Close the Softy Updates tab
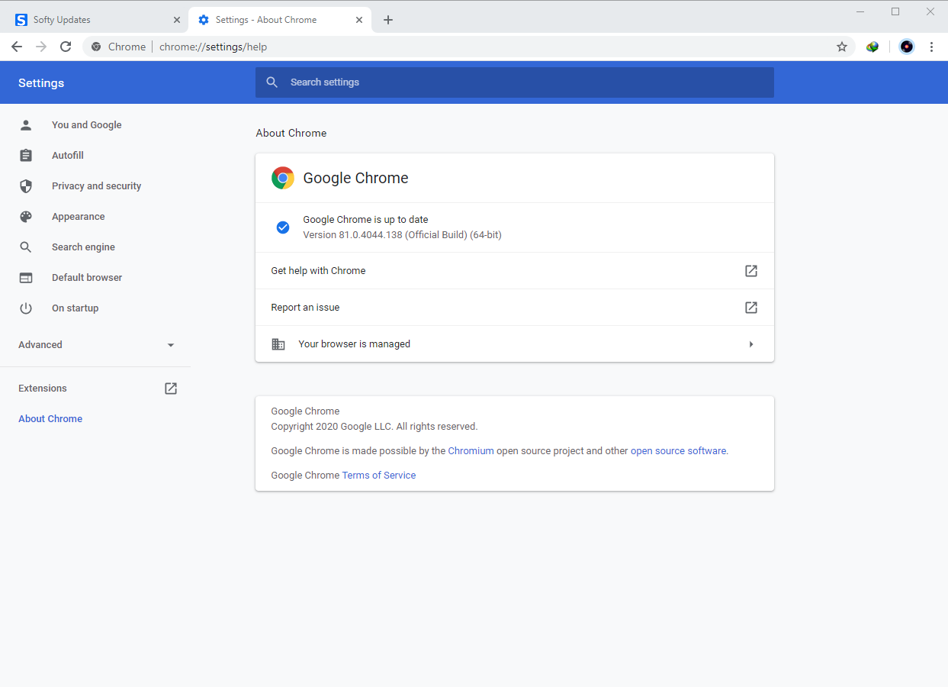The height and width of the screenshot is (687, 948). [177, 20]
